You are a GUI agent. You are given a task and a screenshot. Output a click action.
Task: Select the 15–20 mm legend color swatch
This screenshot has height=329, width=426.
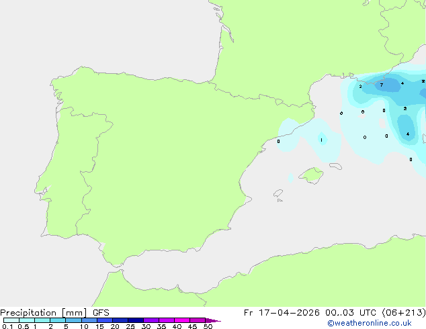105,320
